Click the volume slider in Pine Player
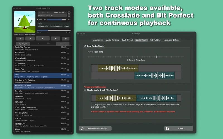 57,20
